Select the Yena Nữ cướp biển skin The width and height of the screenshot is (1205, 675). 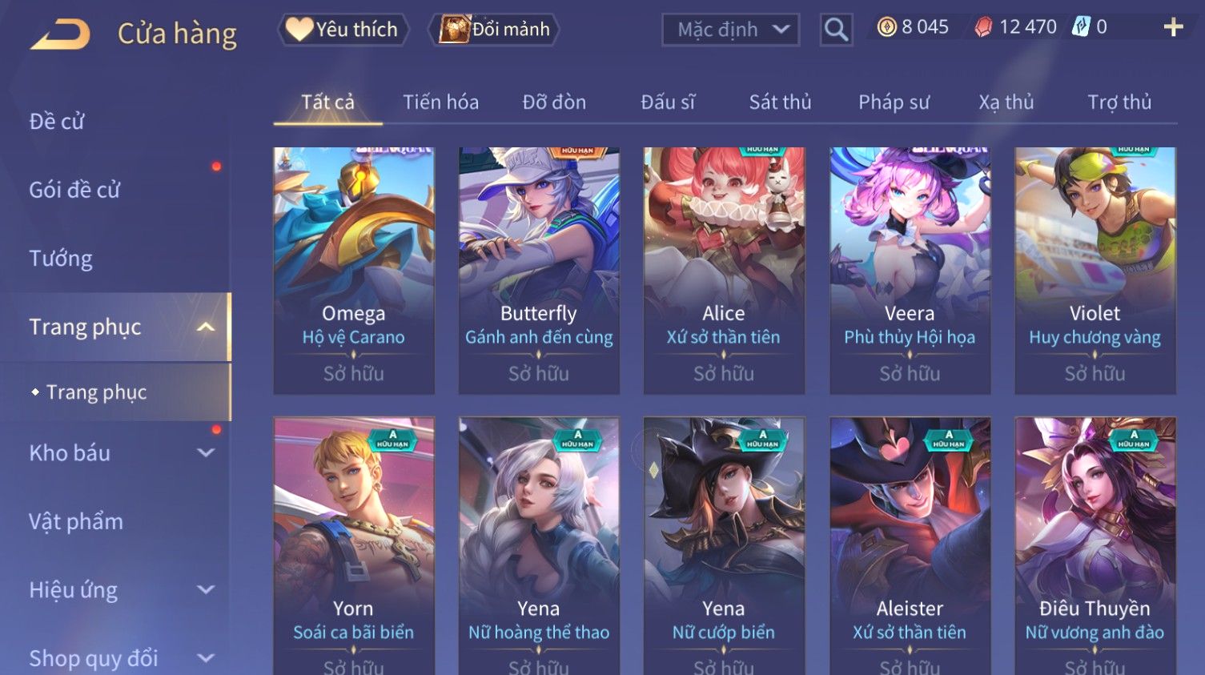(x=724, y=545)
